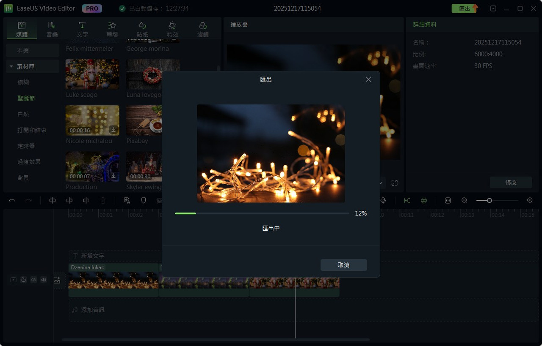Screen dimensions: 542x346
Task: Toggle video track visibility eye icon
Action: pyautogui.click(x=33, y=280)
